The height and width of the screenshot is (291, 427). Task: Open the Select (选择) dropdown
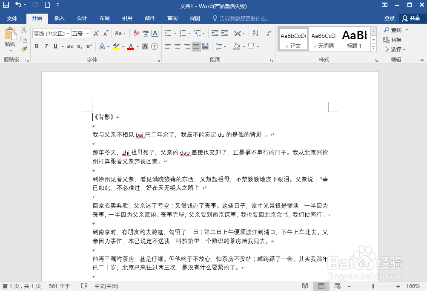tap(395, 49)
